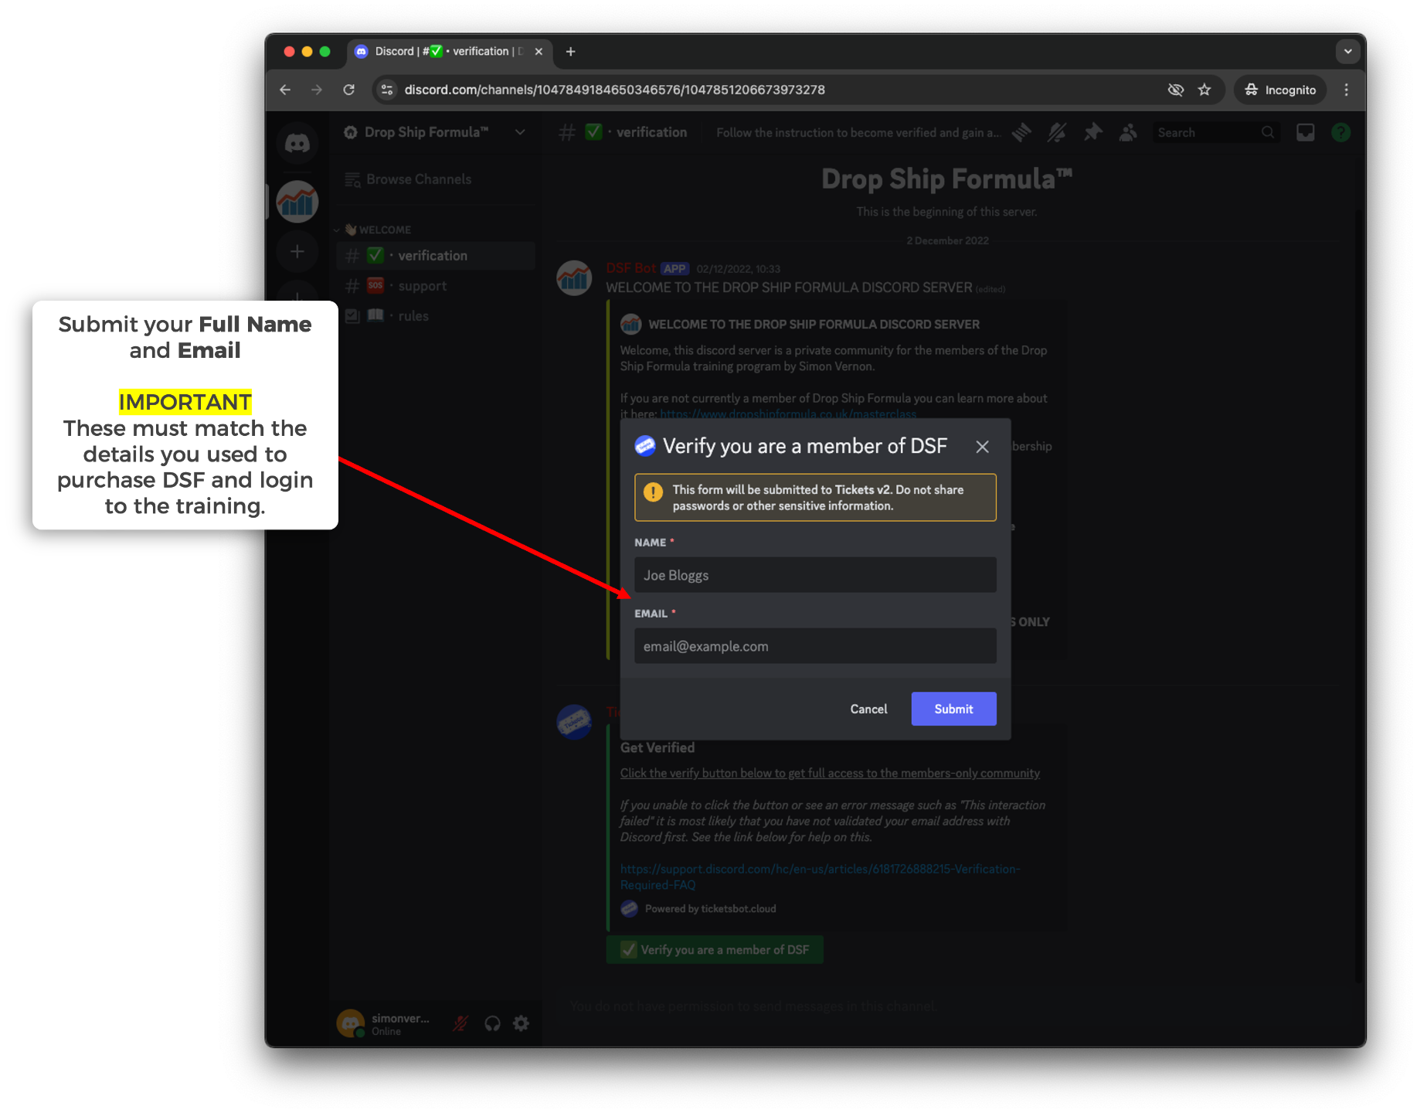Click the channel topic 'Follow the instruction' text

[x=858, y=133]
